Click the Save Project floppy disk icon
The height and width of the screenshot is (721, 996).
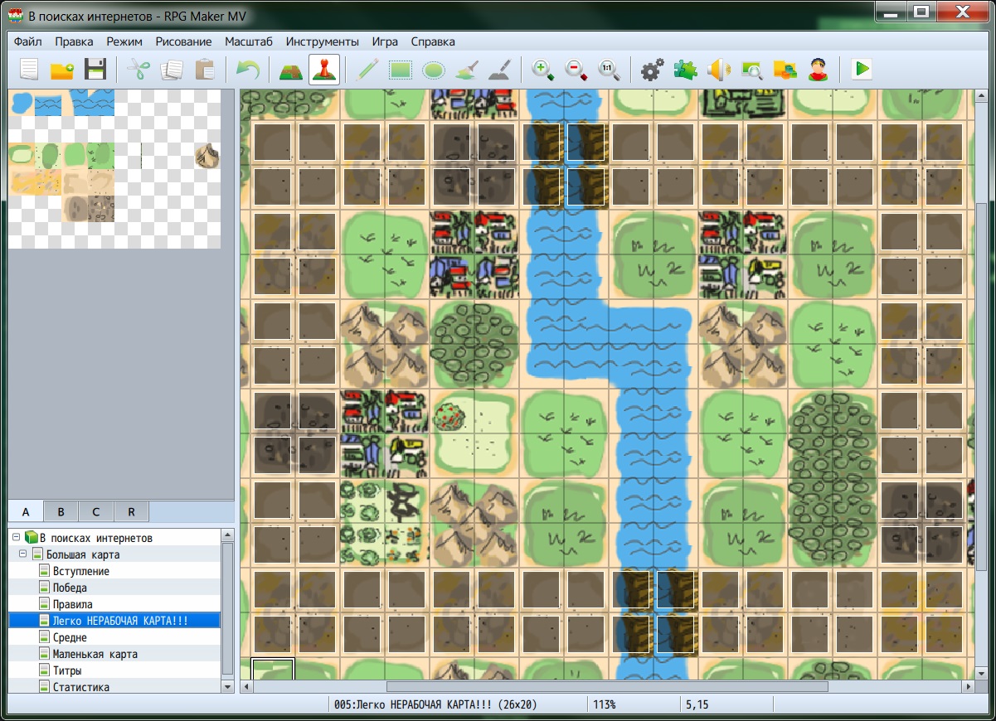pos(95,70)
